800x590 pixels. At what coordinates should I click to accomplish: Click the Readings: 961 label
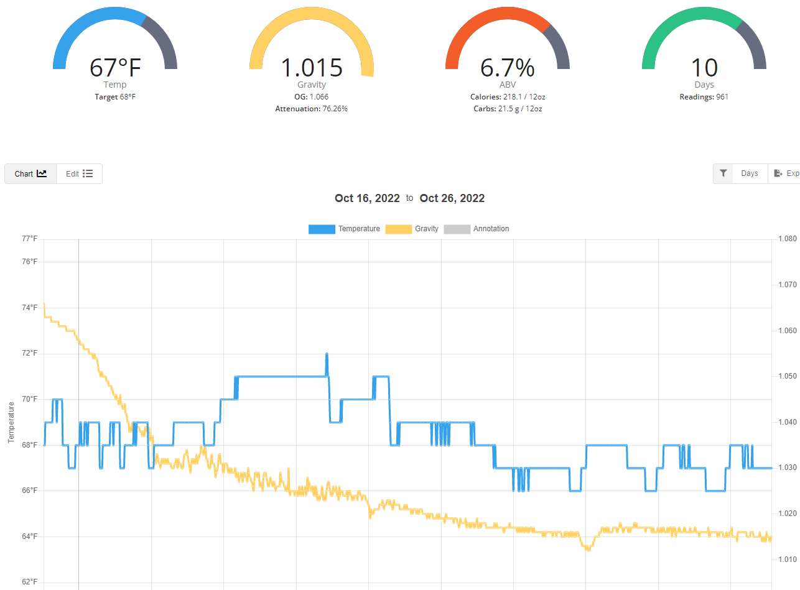click(x=704, y=97)
